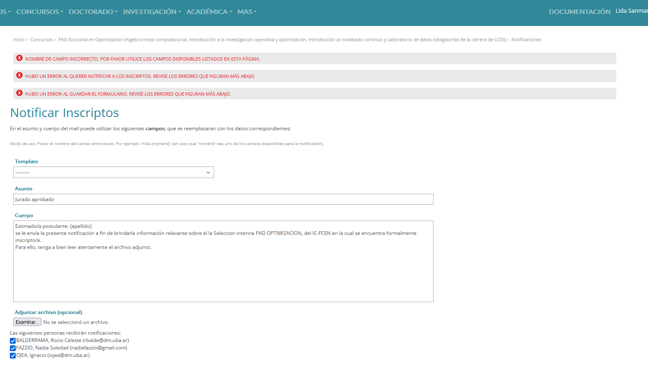Click the "Modo de uso" hint text
The image size is (648, 368).
pos(167,144)
